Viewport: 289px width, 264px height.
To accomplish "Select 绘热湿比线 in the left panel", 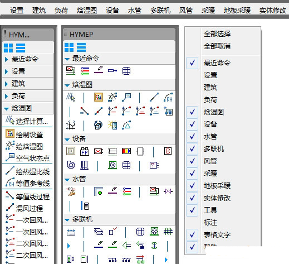I will 28,171.
